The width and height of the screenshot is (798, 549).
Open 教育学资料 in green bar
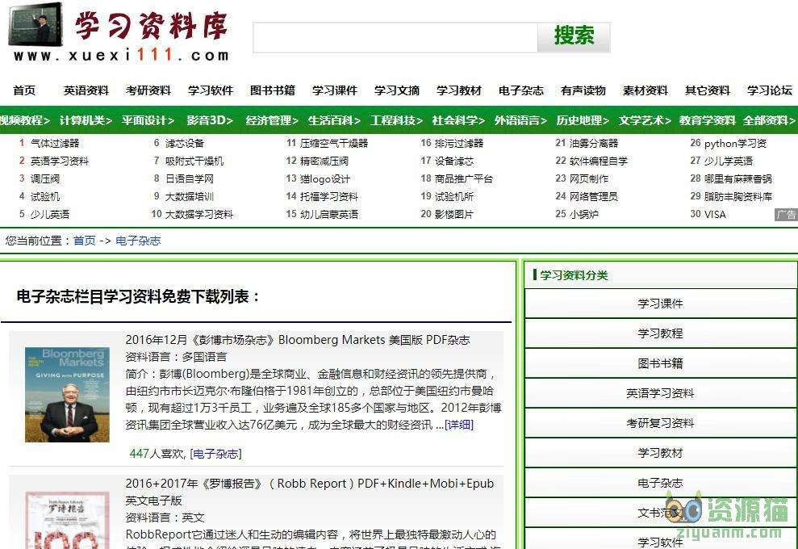coord(707,120)
